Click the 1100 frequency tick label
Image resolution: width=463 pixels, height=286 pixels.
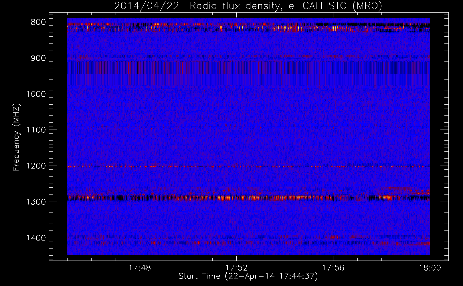pyautogui.click(x=36, y=130)
